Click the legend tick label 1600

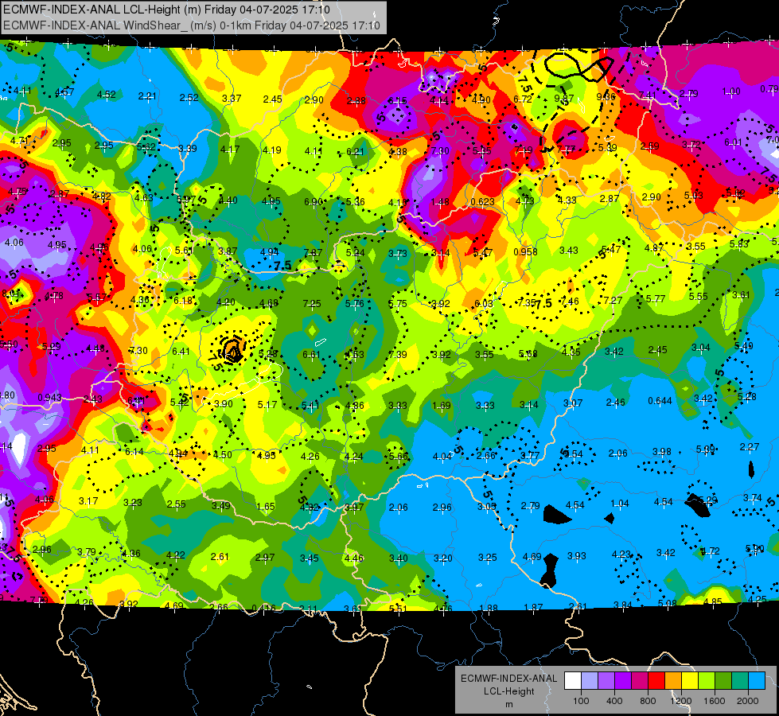pos(715,701)
